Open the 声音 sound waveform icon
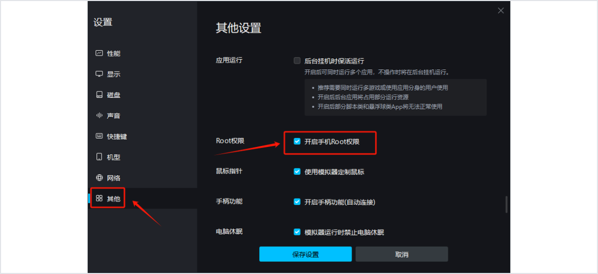This screenshot has width=598, height=274. coord(99,115)
